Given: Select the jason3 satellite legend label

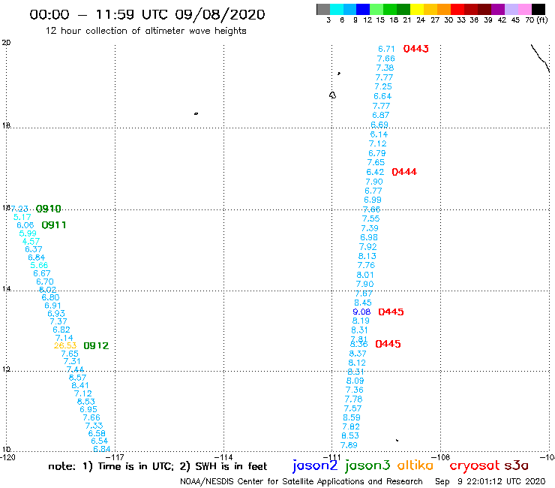Looking at the screenshot, I should tap(367, 465).
